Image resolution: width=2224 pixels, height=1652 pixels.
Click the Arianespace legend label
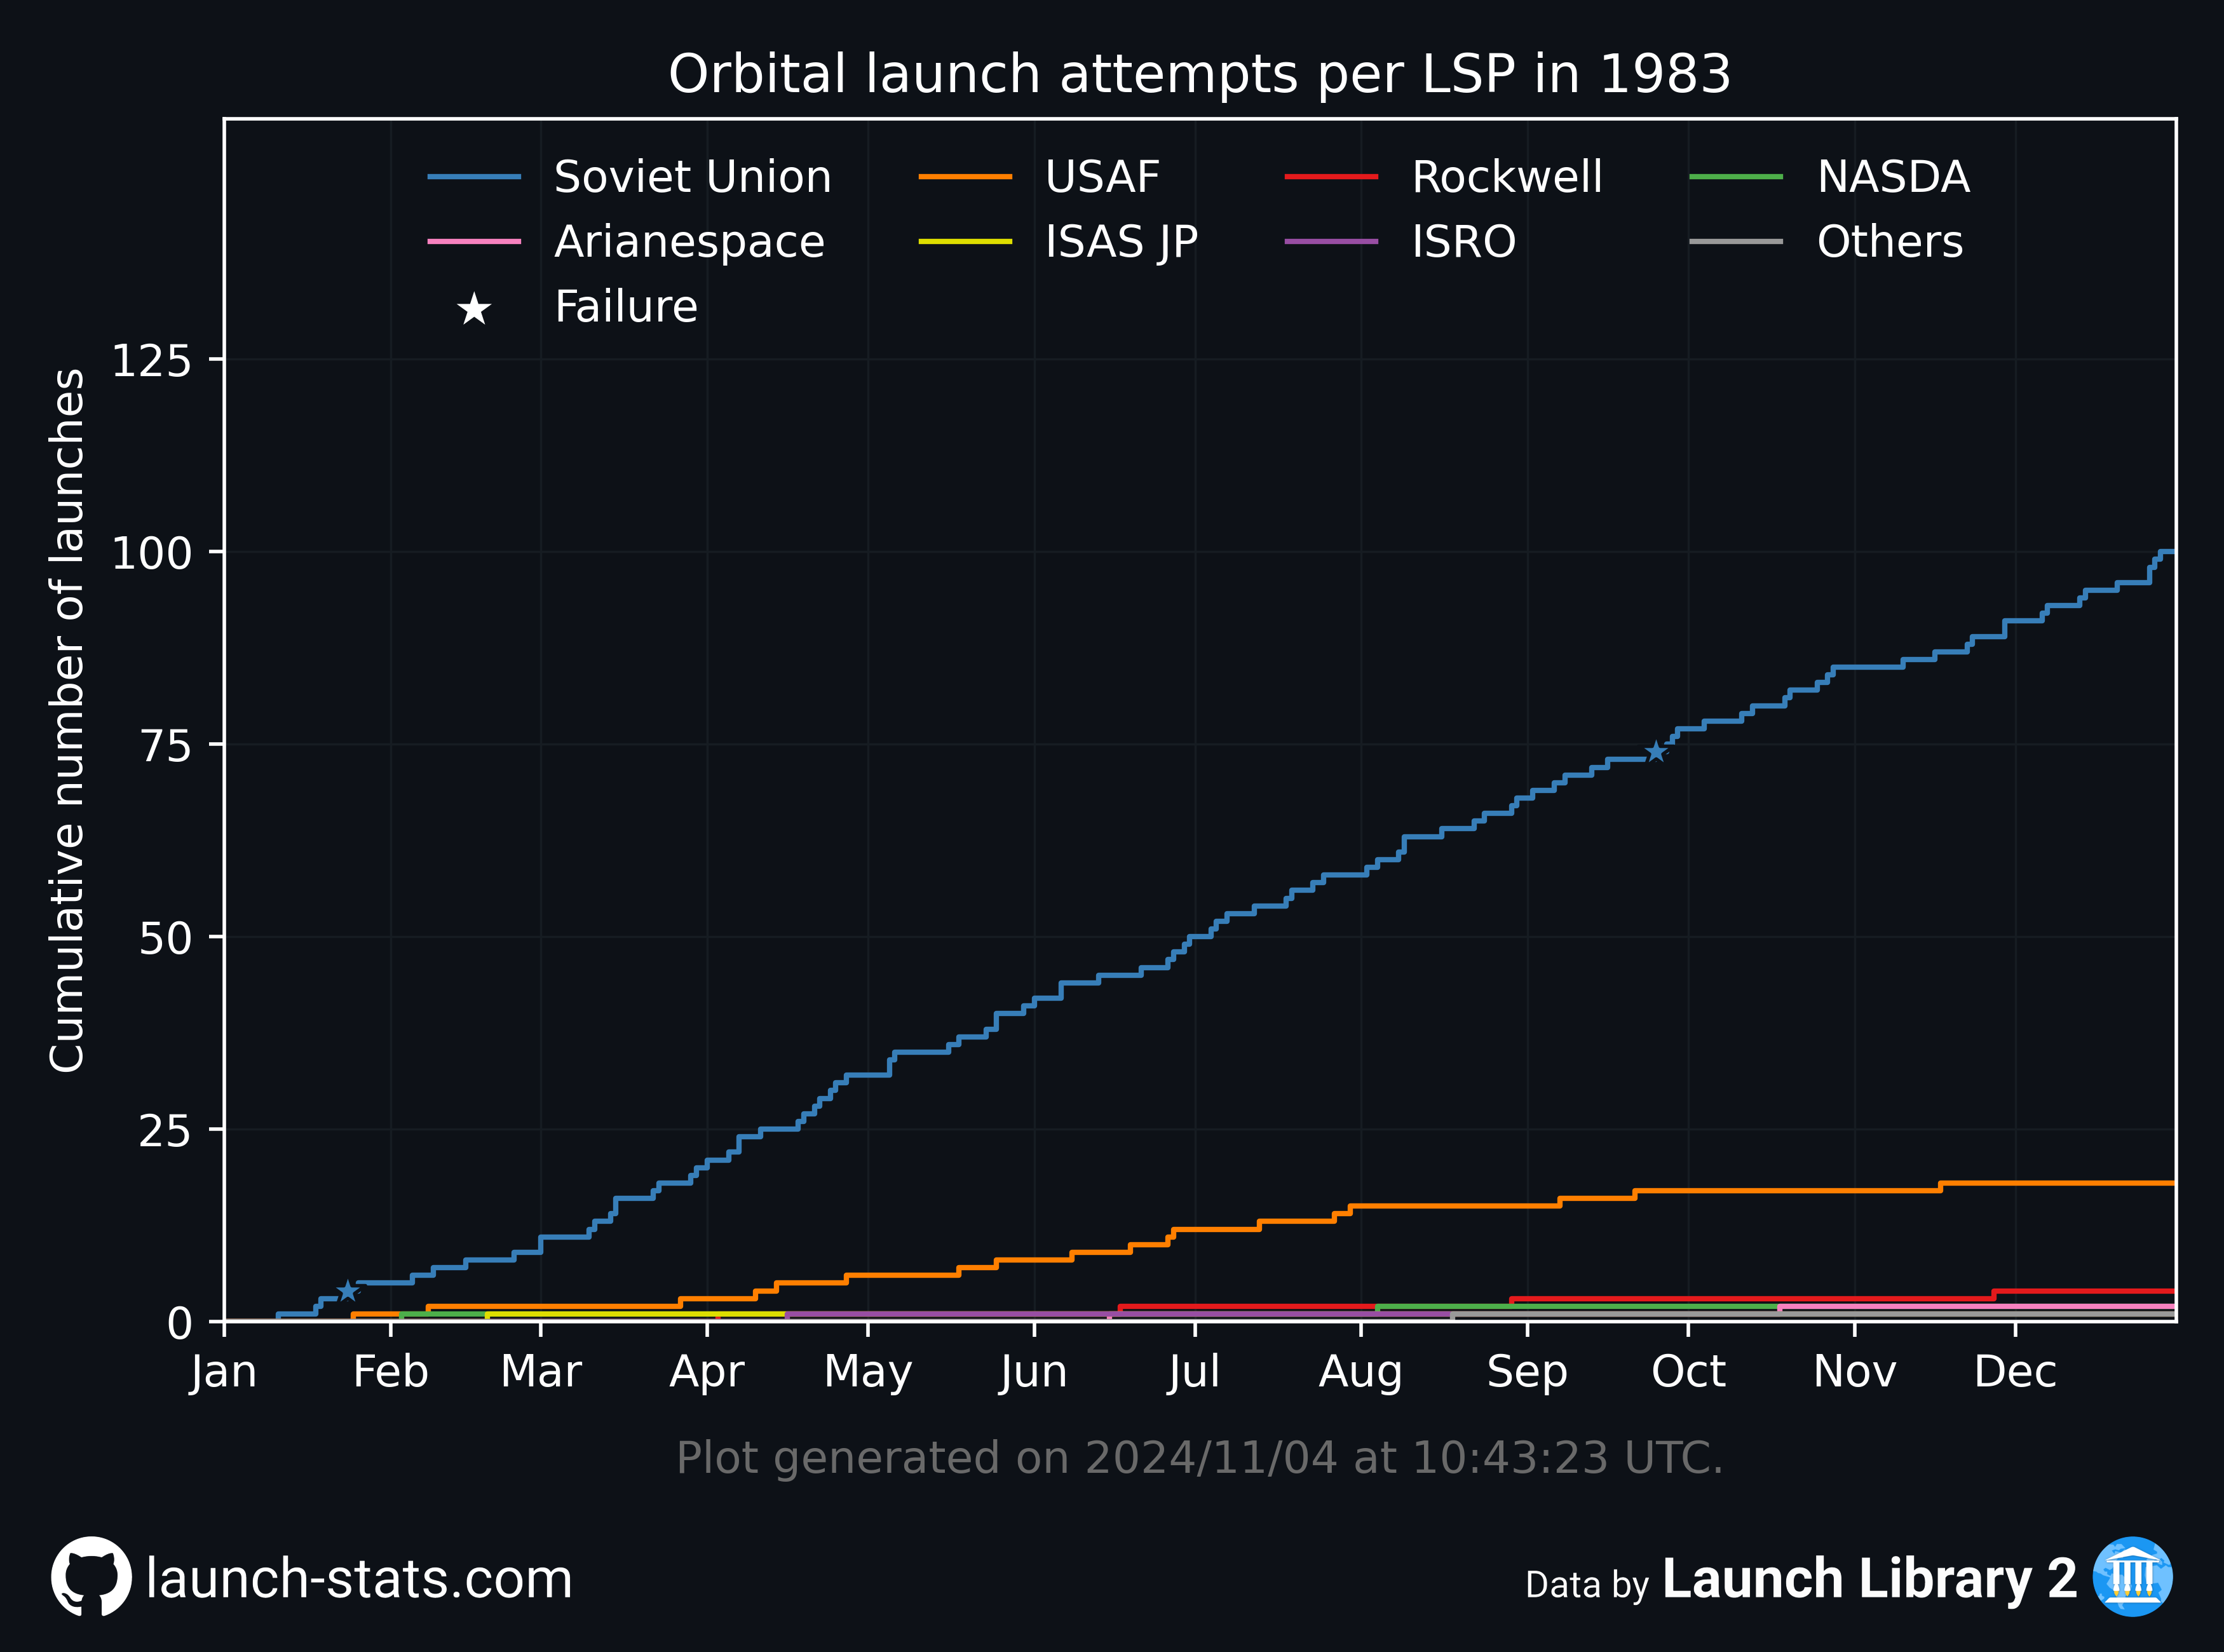689,244
